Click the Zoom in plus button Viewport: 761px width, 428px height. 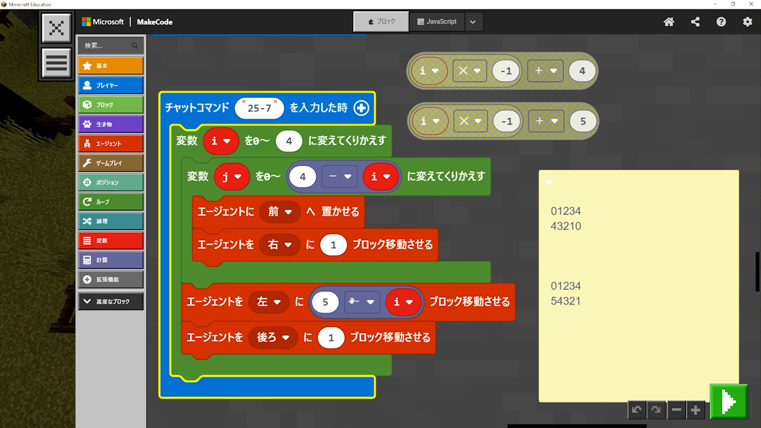695,410
